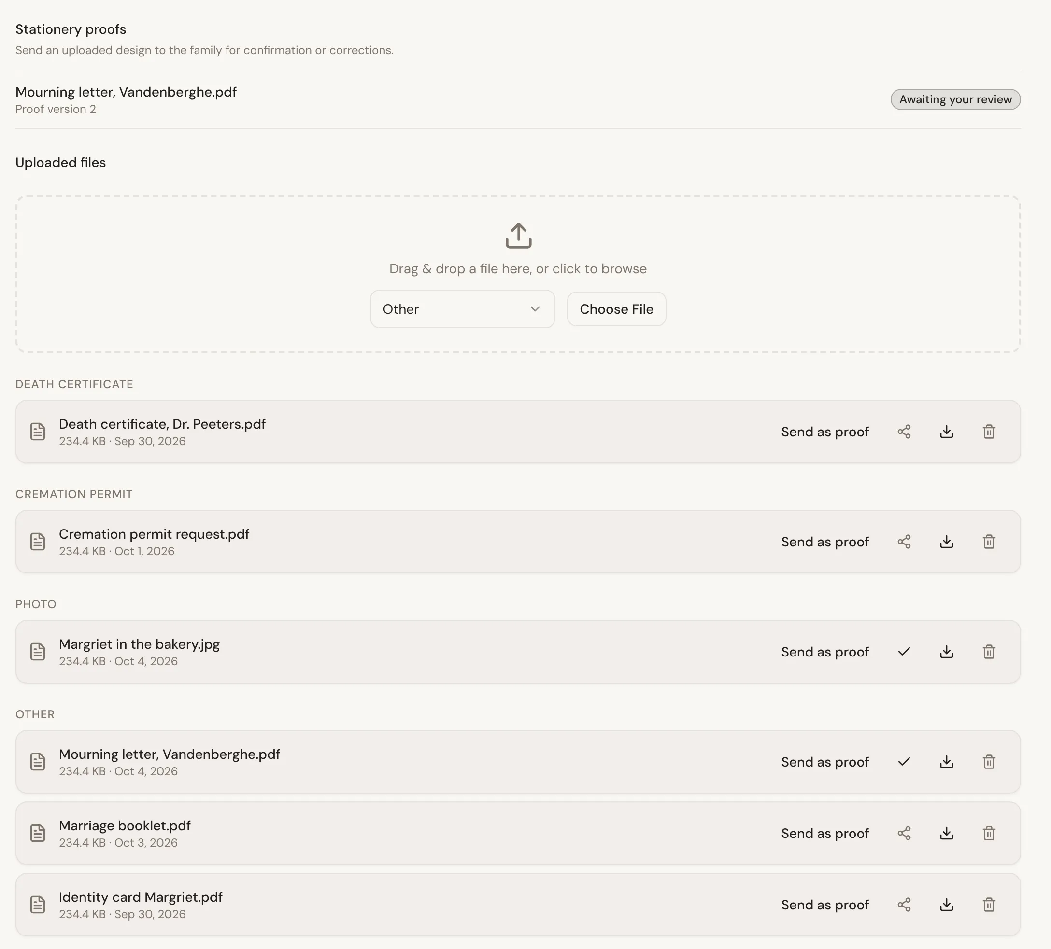The image size is (1051, 949).
Task: Download Death certificate, Dr. Peeters.pdf
Action: pyautogui.click(x=946, y=432)
